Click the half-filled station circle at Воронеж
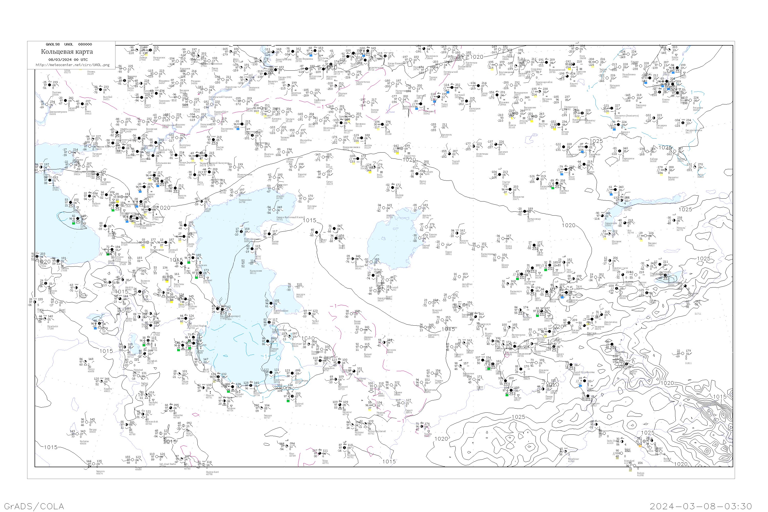Image resolution: width=768 pixels, height=512 pixels. pyautogui.click(x=124, y=80)
